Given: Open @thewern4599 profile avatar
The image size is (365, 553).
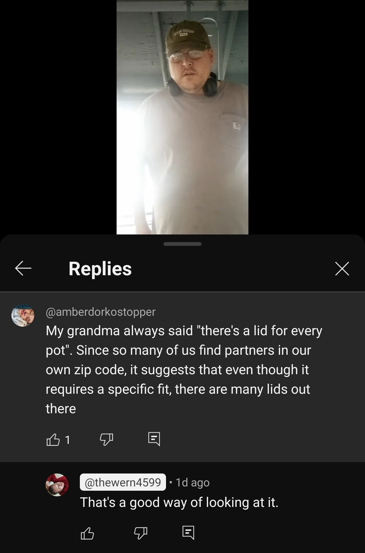Looking at the screenshot, I should 57,485.
